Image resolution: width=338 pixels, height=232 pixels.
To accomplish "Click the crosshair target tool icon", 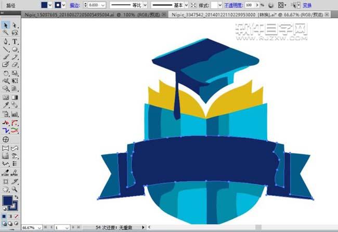I will tap(6, 139).
